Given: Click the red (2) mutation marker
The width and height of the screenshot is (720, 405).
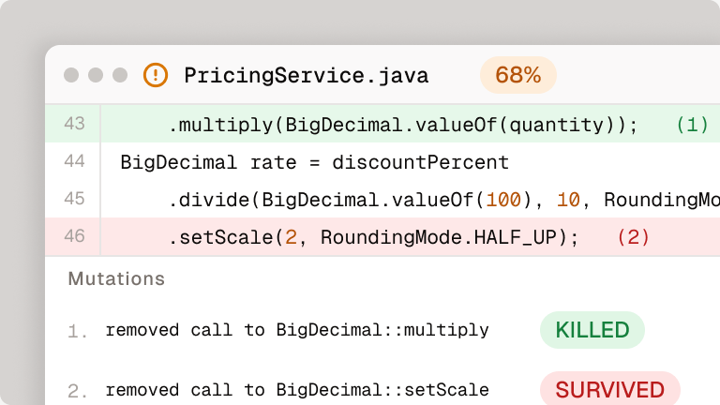Looking at the screenshot, I should (633, 237).
